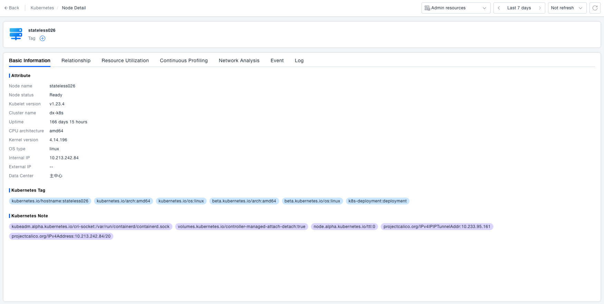Image resolution: width=604 pixels, height=304 pixels.
Task: Switch to the Event tab
Action: [277, 60]
